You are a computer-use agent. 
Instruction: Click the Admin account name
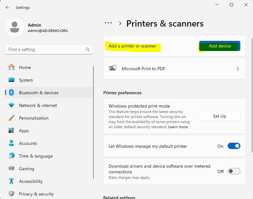tap(35, 25)
